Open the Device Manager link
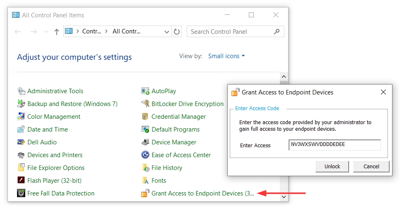This screenshot has width=402, height=212. point(174,142)
